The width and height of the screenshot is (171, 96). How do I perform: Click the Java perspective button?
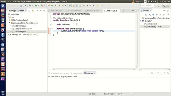tap(166, 6)
